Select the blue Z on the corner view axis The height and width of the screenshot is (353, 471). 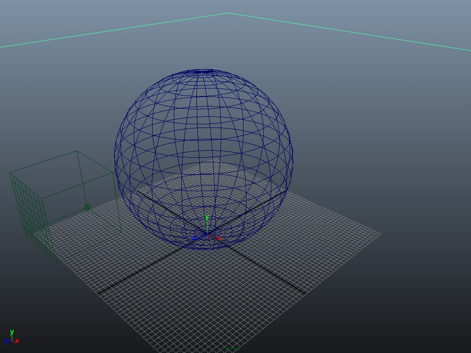(x=7, y=341)
